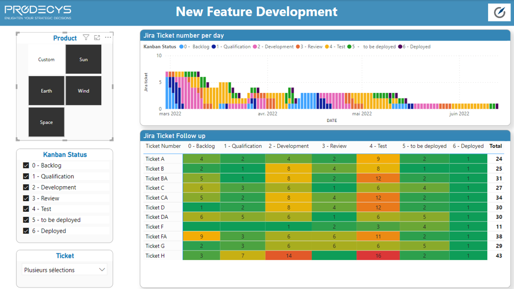Sort by Total column header
Viewport: 514px width, 289px height.
click(x=496, y=146)
